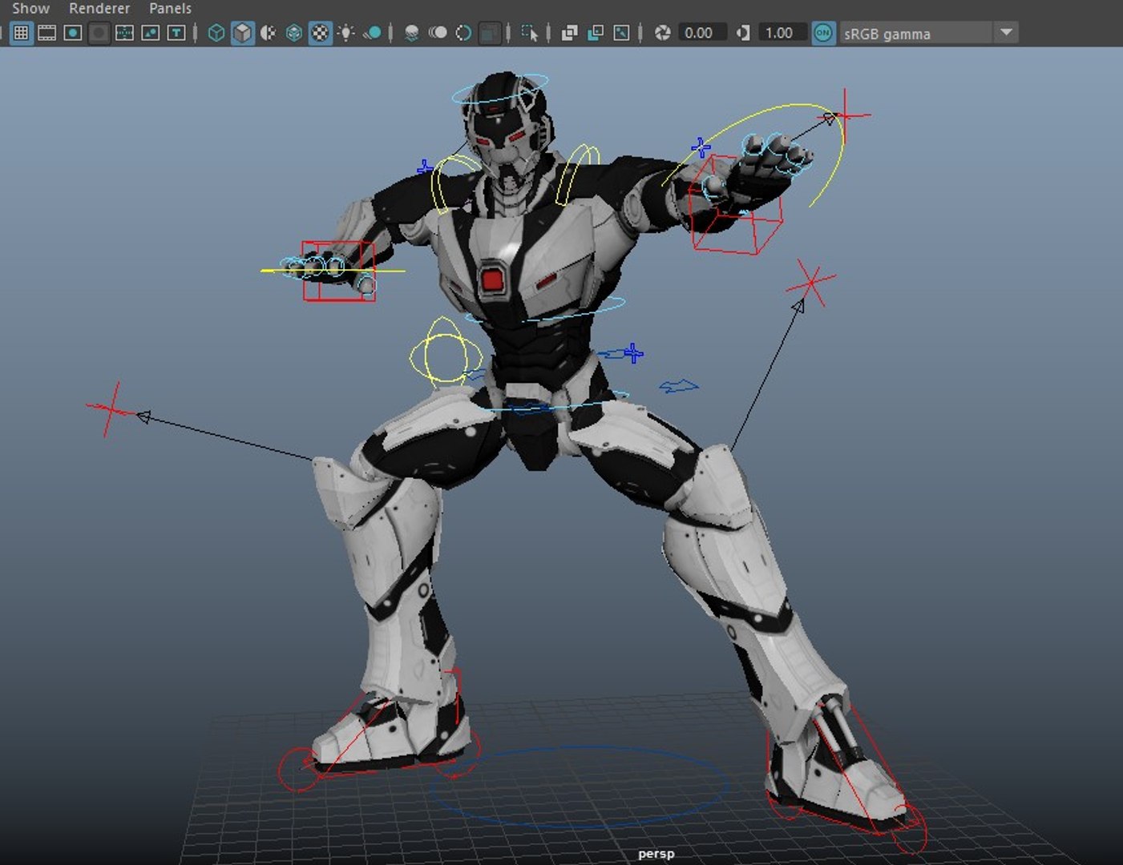Toggle X-Ray display icon
The width and height of the screenshot is (1123, 865).
pos(570,33)
